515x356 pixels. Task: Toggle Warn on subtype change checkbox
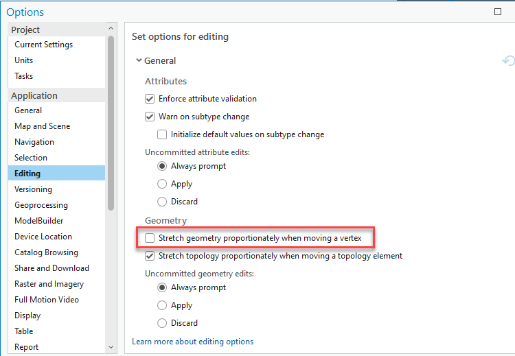coord(150,117)
